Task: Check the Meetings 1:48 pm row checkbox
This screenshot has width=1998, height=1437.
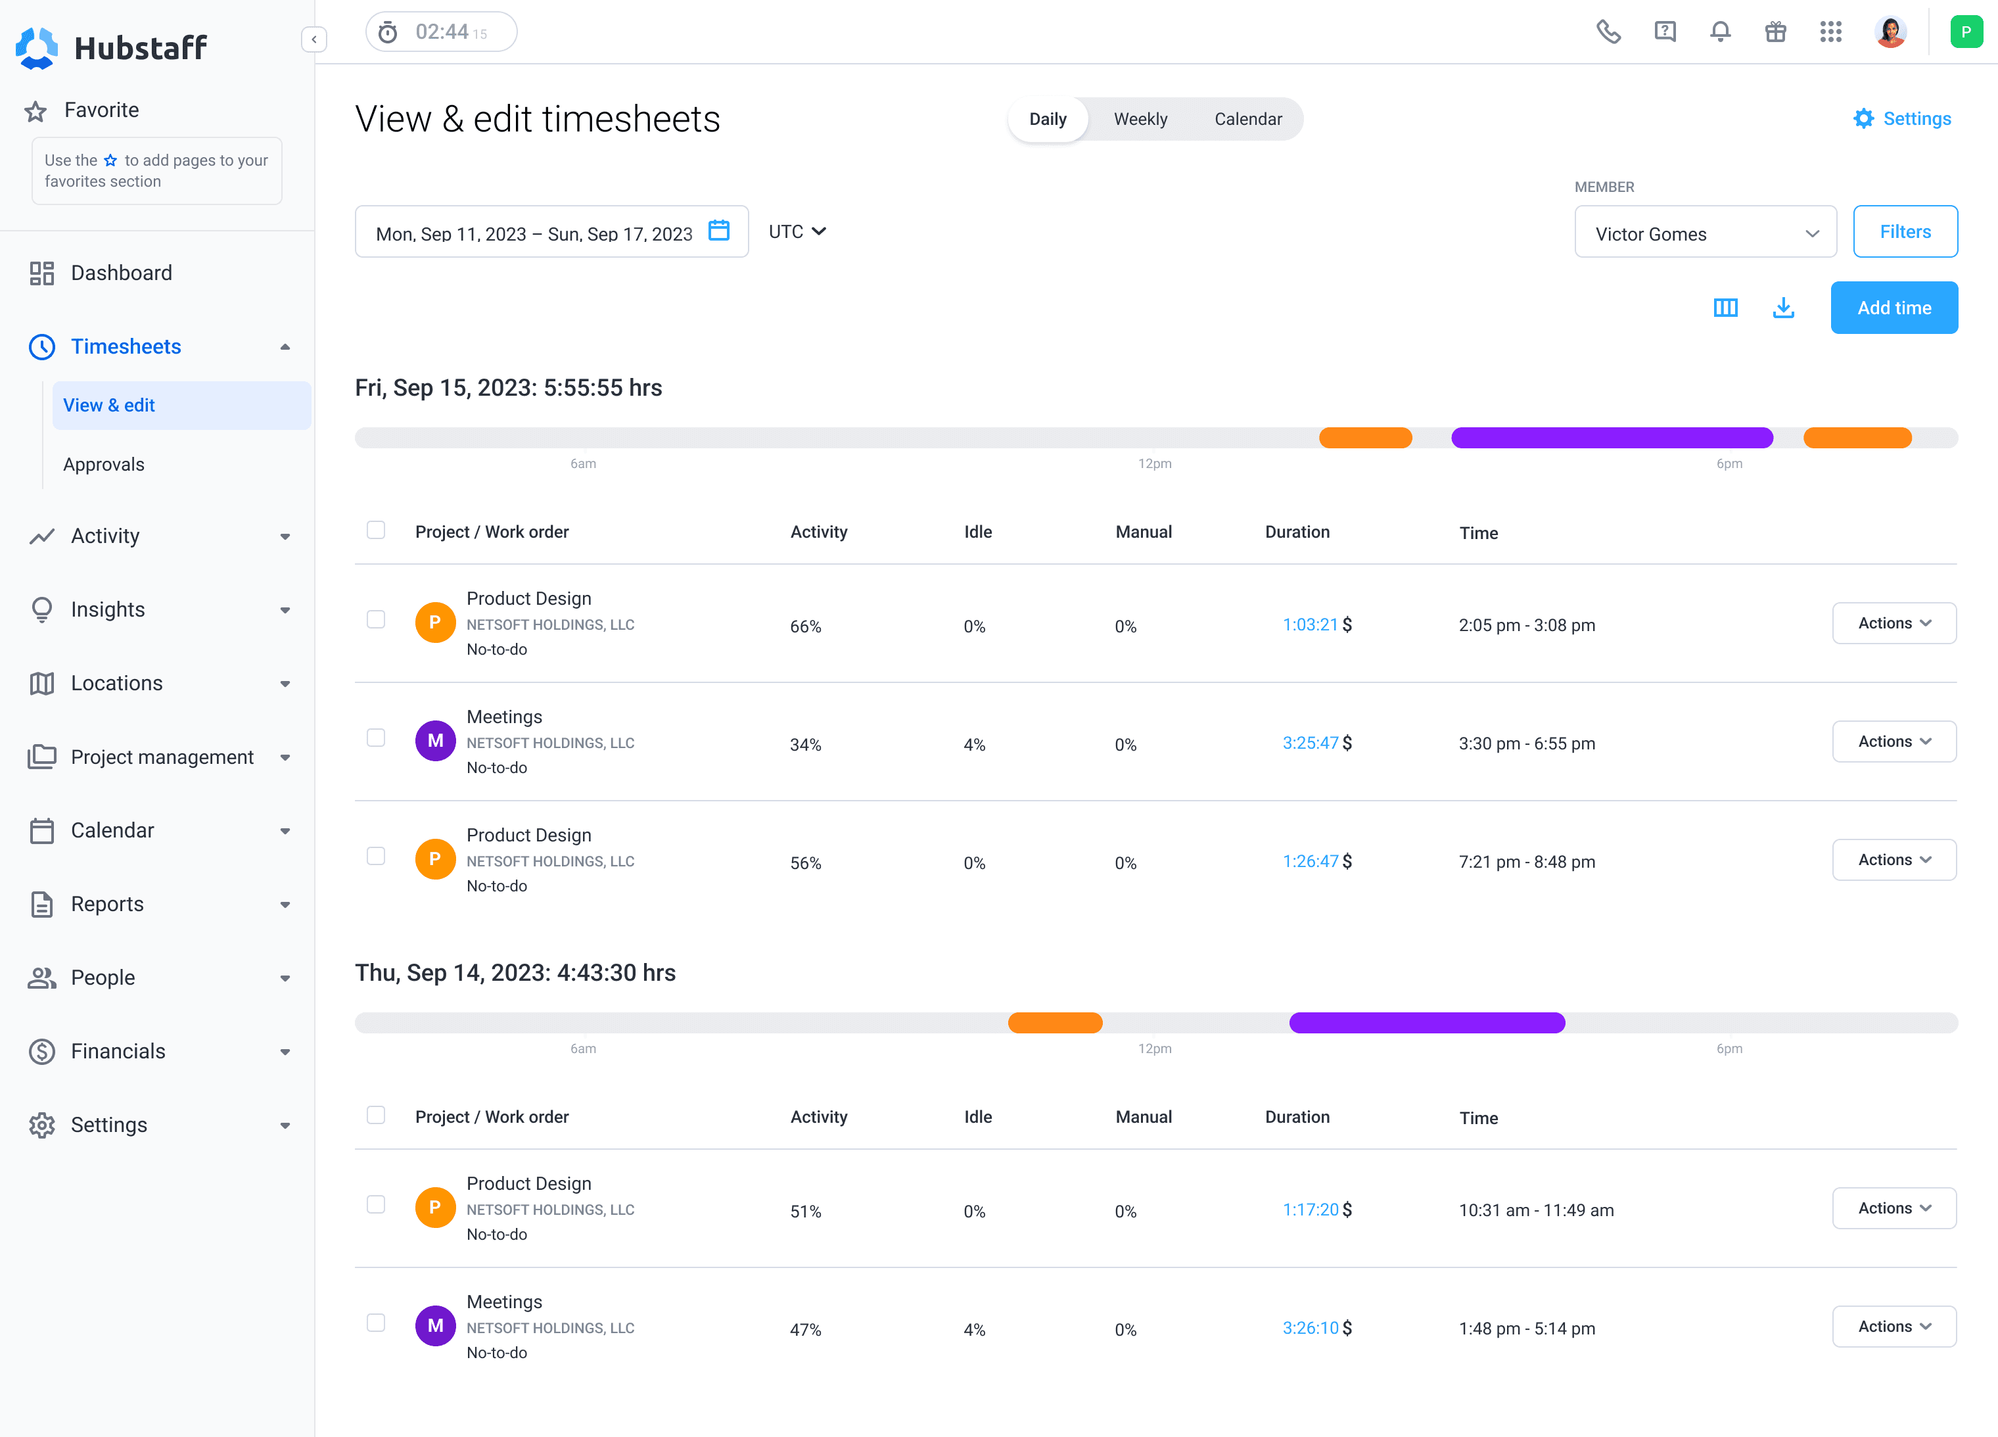Action: (376, 1323)
